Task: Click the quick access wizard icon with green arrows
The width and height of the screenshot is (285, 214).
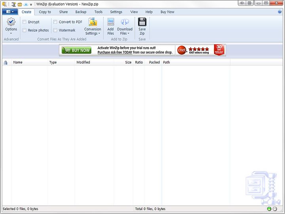Action: [x=13, y=4]
